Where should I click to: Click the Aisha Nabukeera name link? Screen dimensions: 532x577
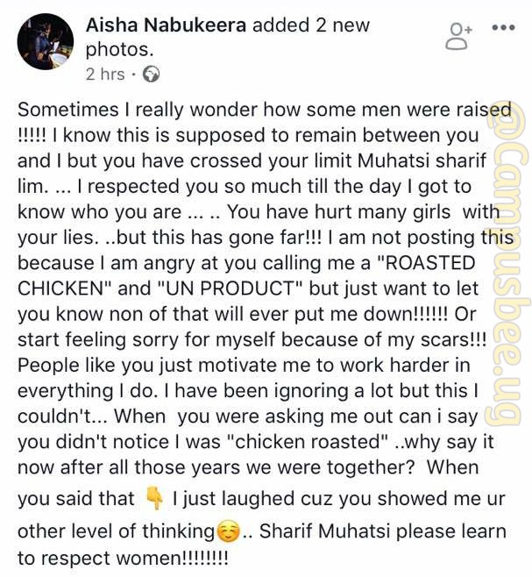(166, 25)
